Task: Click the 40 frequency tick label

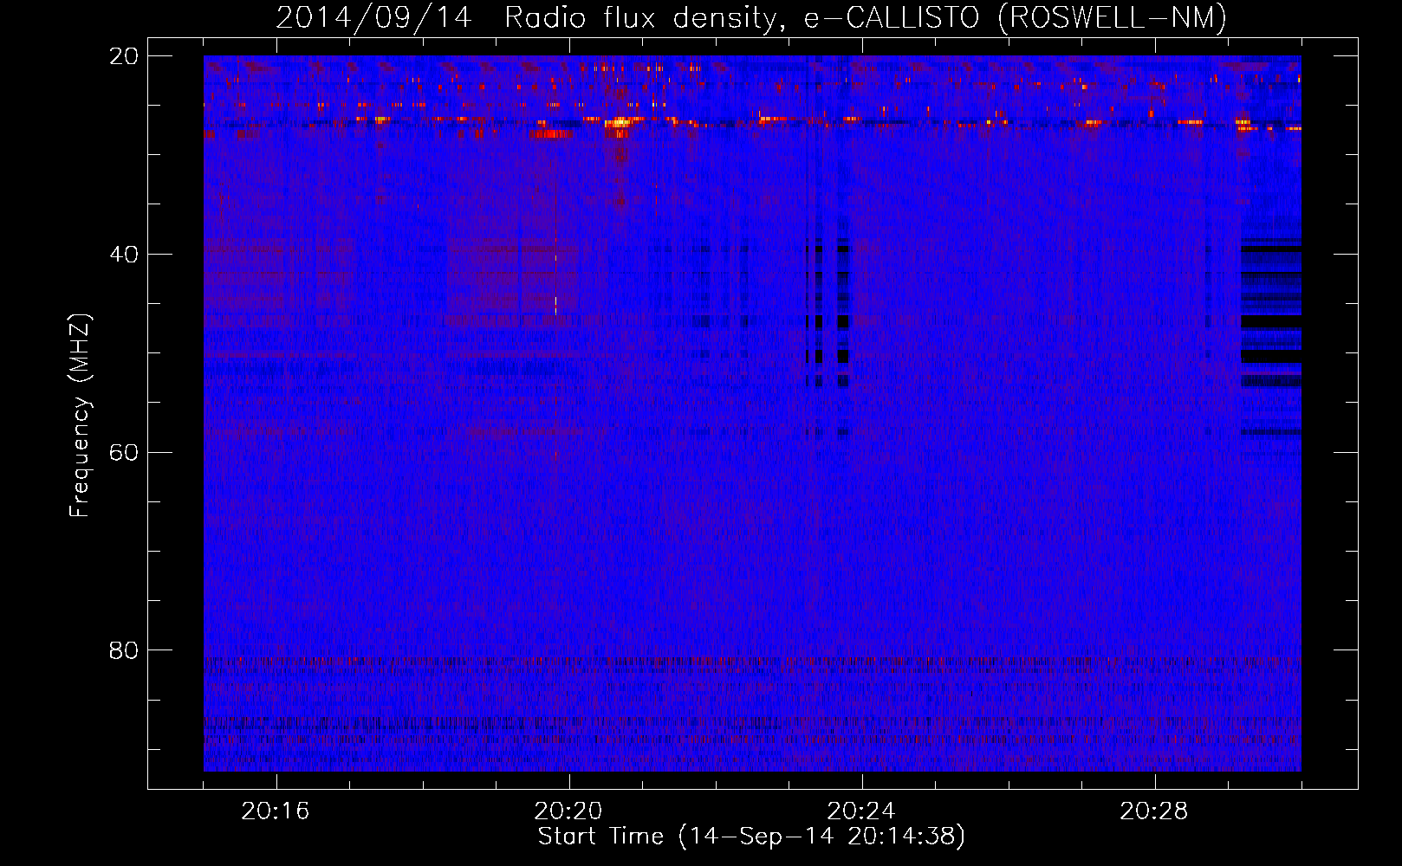Action: coord(124,255)
